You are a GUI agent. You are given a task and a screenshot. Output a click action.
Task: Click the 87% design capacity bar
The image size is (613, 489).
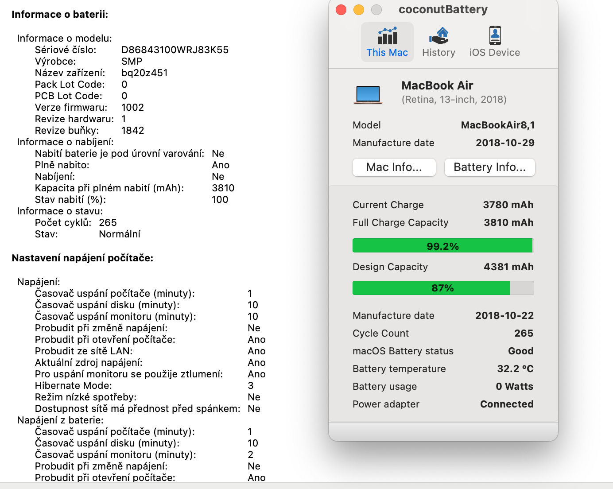click(x=443, y=288)
